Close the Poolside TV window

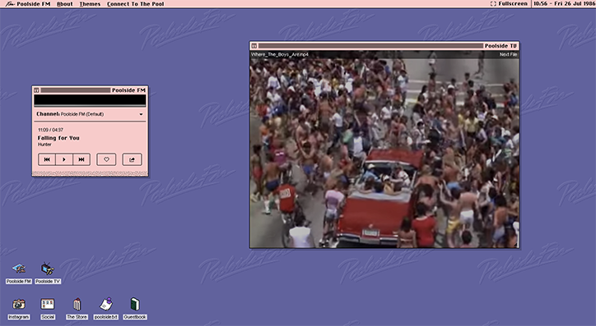(x=254, y=46)
